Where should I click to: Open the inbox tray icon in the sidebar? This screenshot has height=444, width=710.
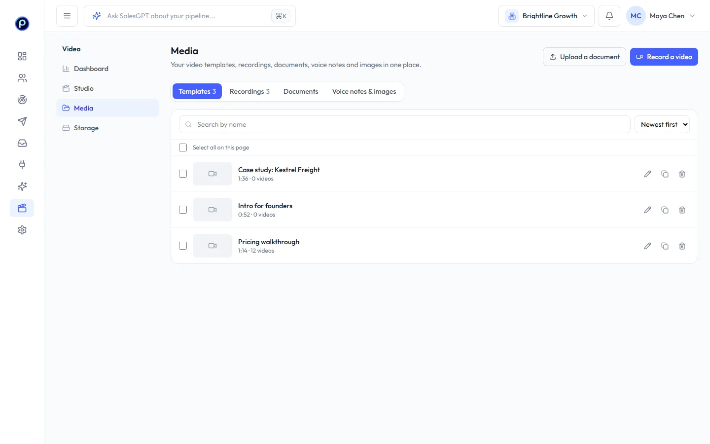click(x=22, y=143)
